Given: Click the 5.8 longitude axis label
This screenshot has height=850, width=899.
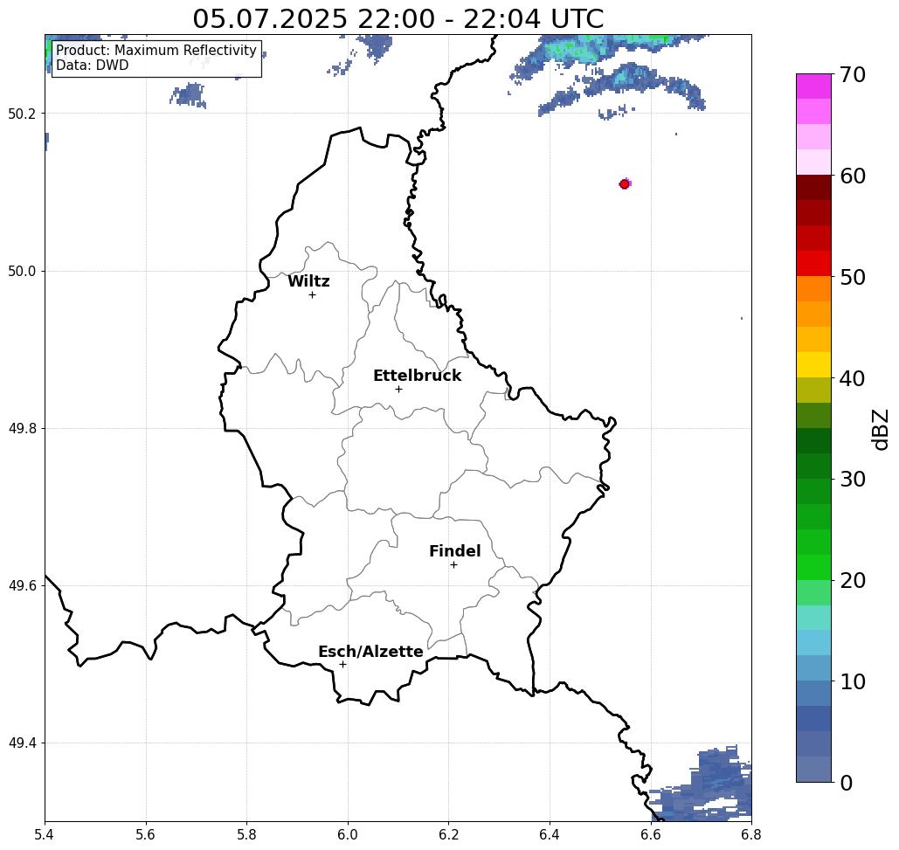Looking at the screenshot, I should click(246, 834).
